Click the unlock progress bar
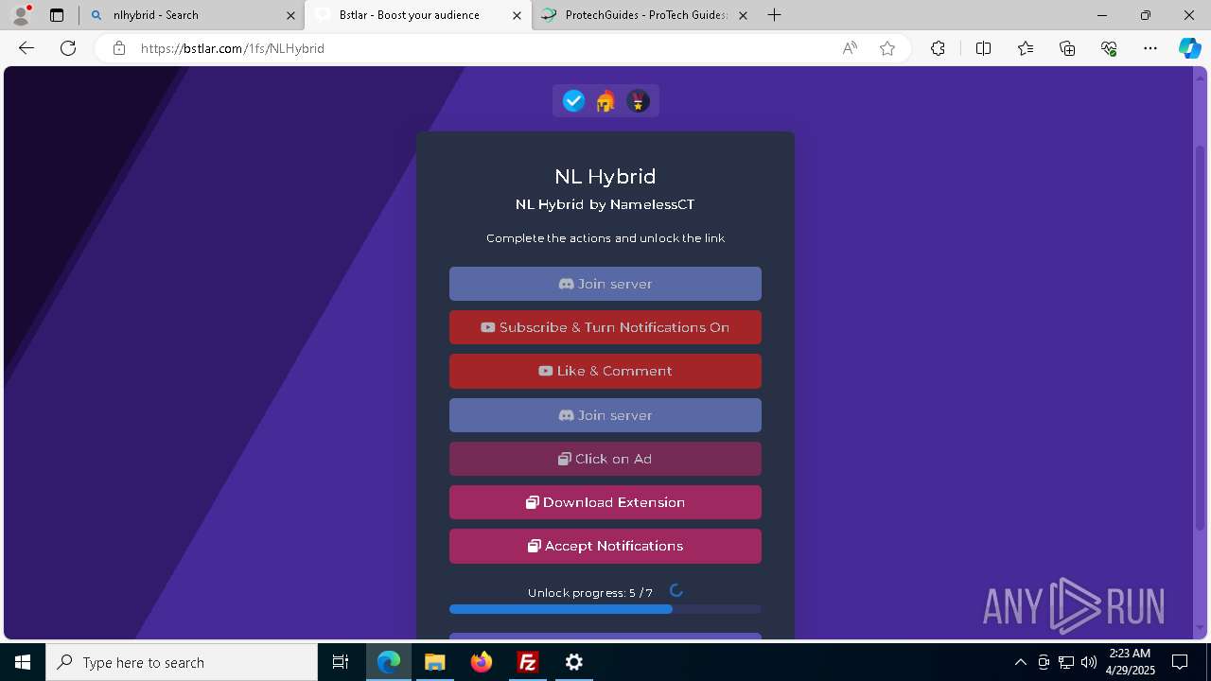The height and width of the screenshot is (681, 1211). (605, 609)
